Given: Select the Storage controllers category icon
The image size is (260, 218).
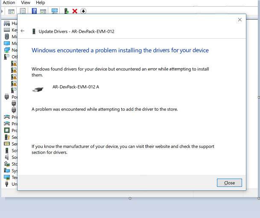Looking at the screenshot, I should 7,164.
